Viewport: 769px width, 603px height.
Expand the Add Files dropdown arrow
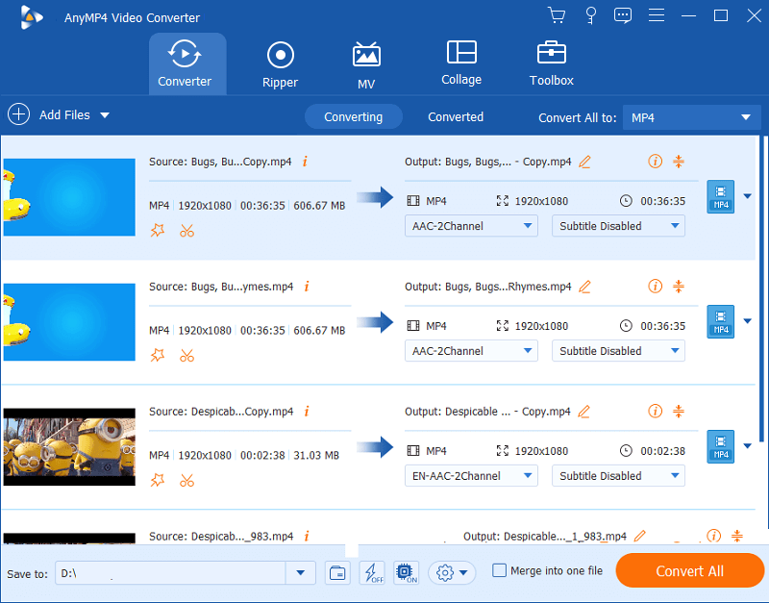coord(105,115)
